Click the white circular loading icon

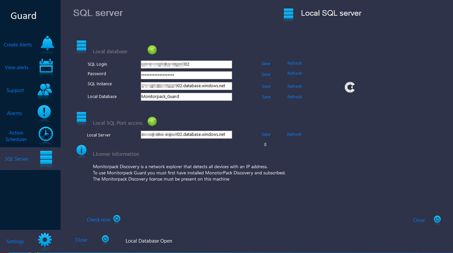coord(350,87)
